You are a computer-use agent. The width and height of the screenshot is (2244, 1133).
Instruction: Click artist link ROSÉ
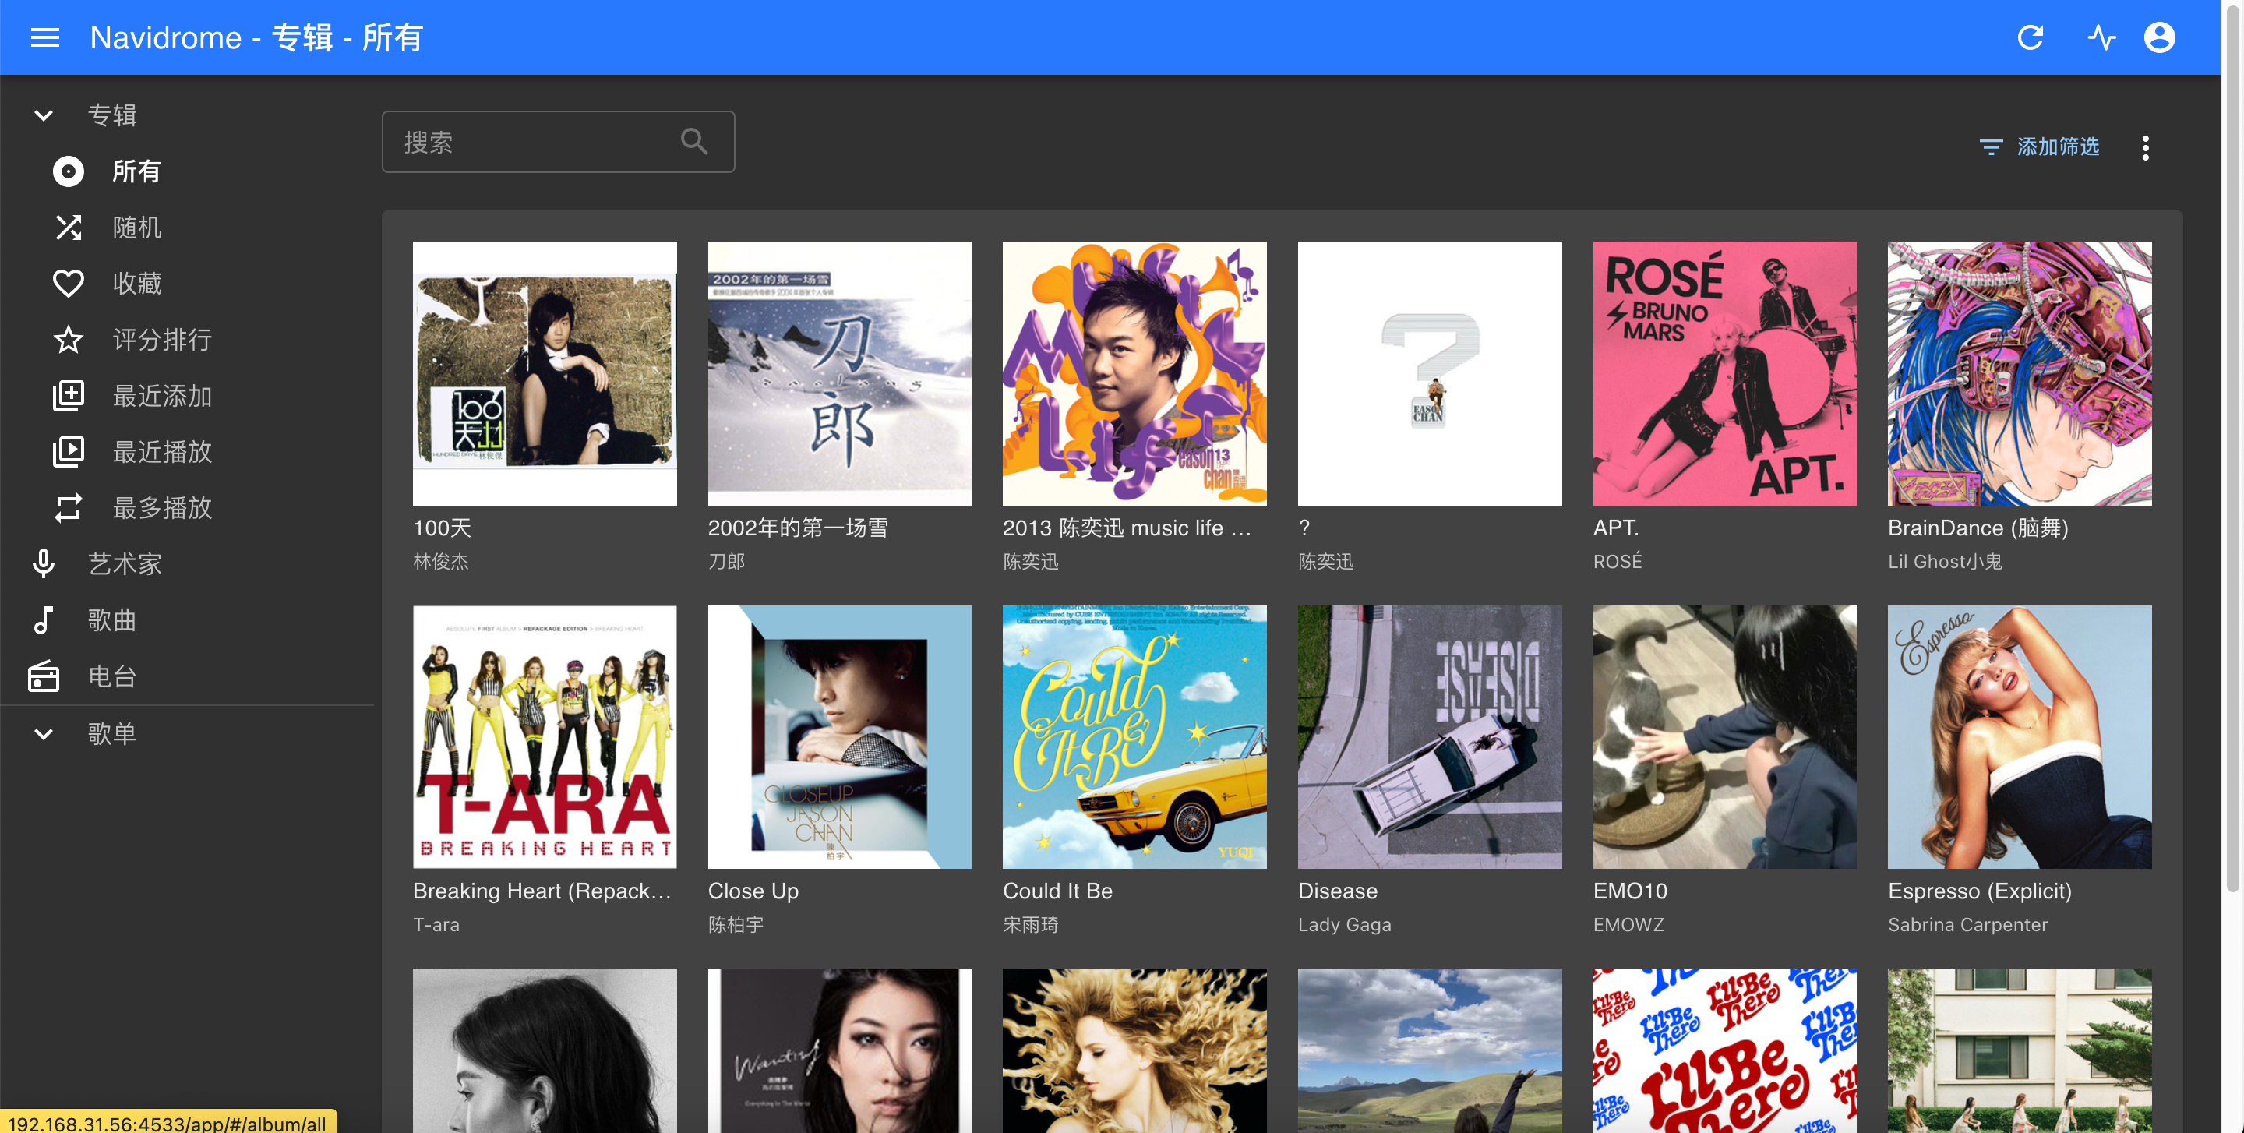1617,562
